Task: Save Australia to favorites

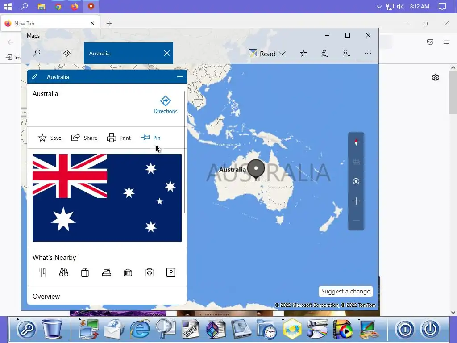Action: (x=50, y=138)
